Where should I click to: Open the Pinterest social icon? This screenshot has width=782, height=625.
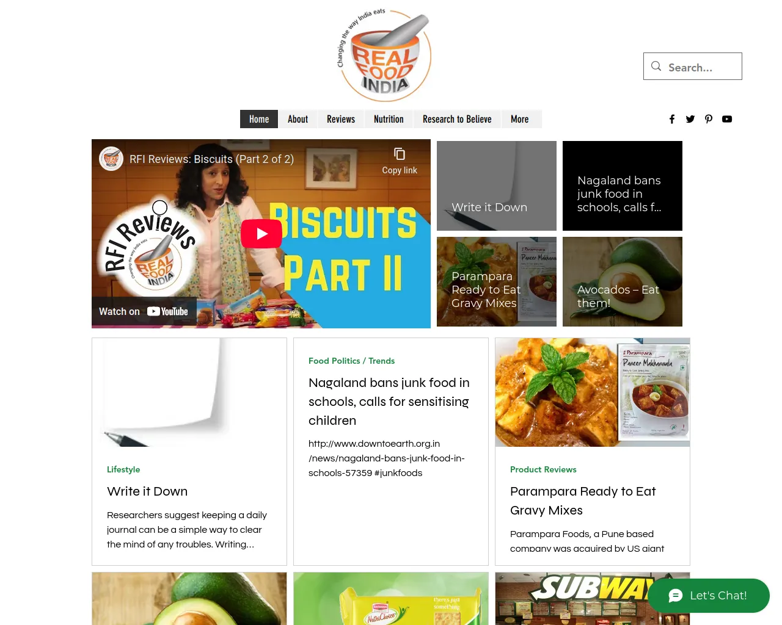click(x=709, y=119)
